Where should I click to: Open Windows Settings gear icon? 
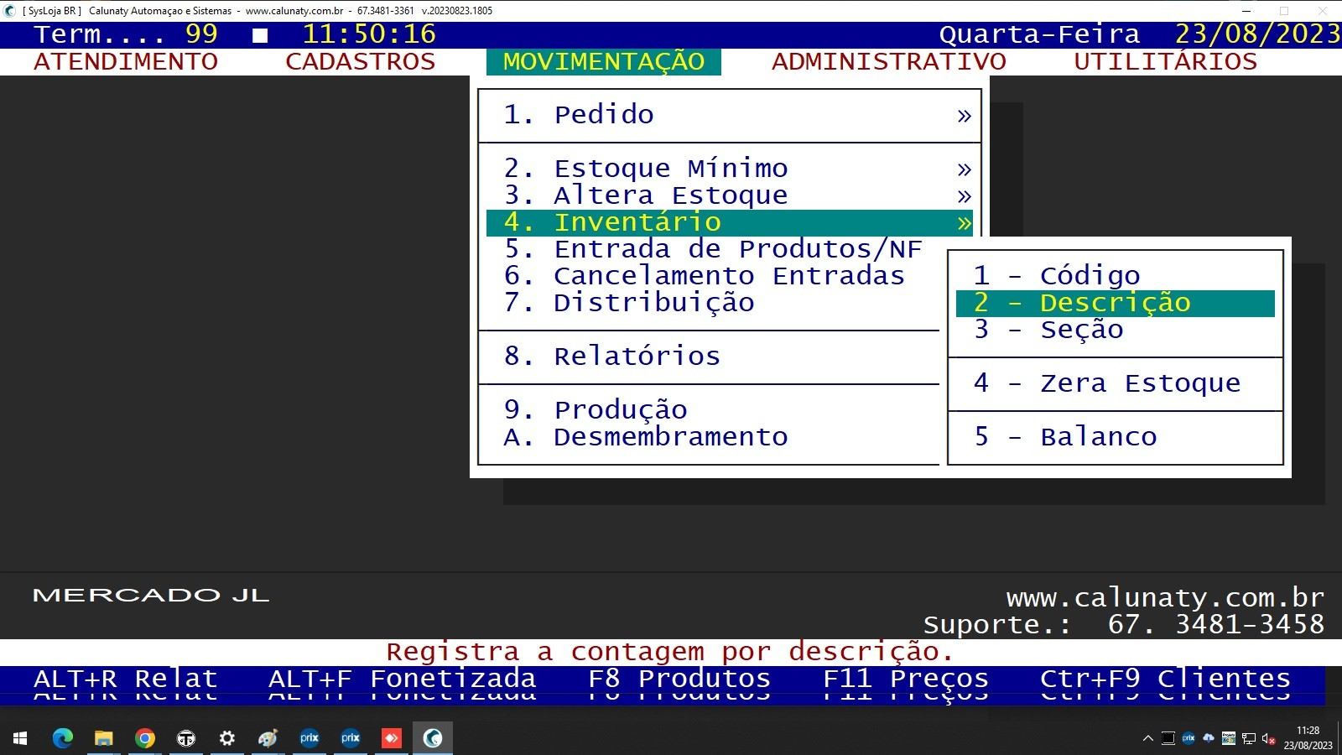pyautogui.click(x=227, y=738)
